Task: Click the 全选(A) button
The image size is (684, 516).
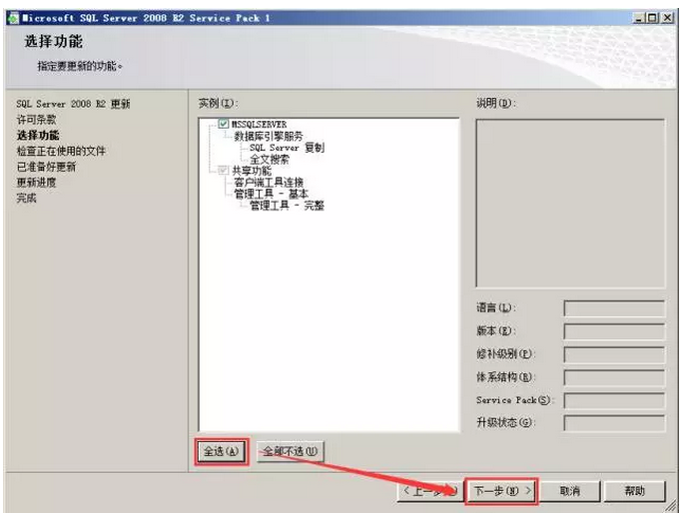Action: 221,451
